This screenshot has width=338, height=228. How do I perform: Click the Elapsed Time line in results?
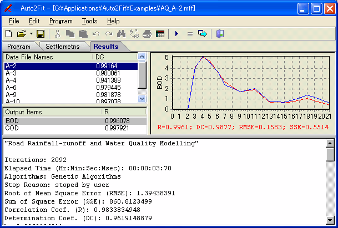pos(88,168)
